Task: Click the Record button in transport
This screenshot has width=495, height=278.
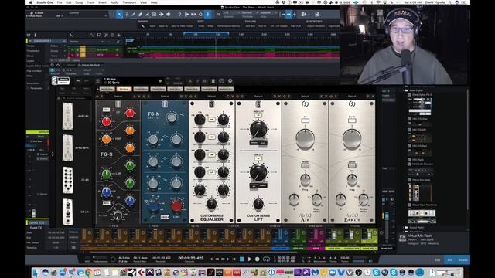Action: click(258, 259)
